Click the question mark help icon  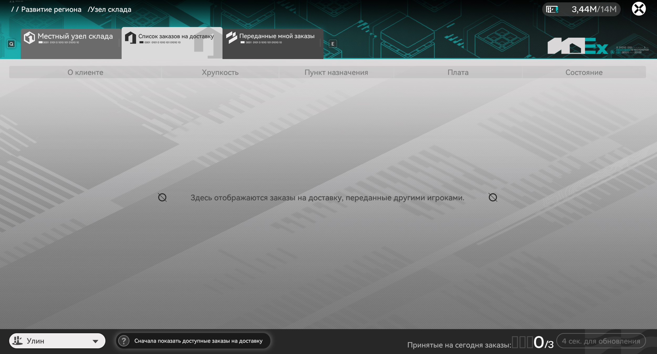click(x=124, y=341)
